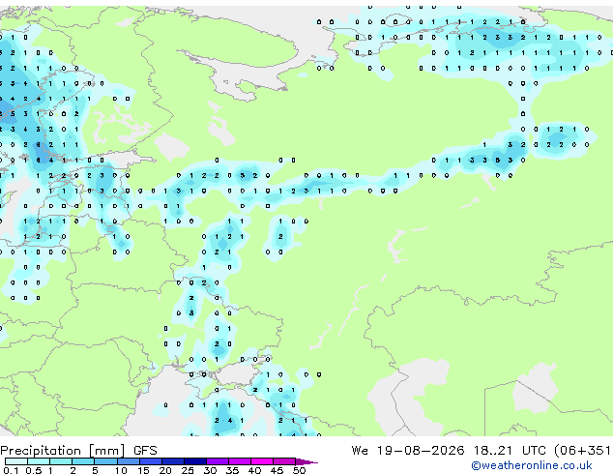Click the 45–50 mm legend color swatch
The width and height of the screenshot is (613, 474).
(x=284, y=461)
